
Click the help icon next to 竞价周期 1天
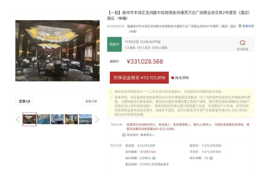(x=211, y=158)
